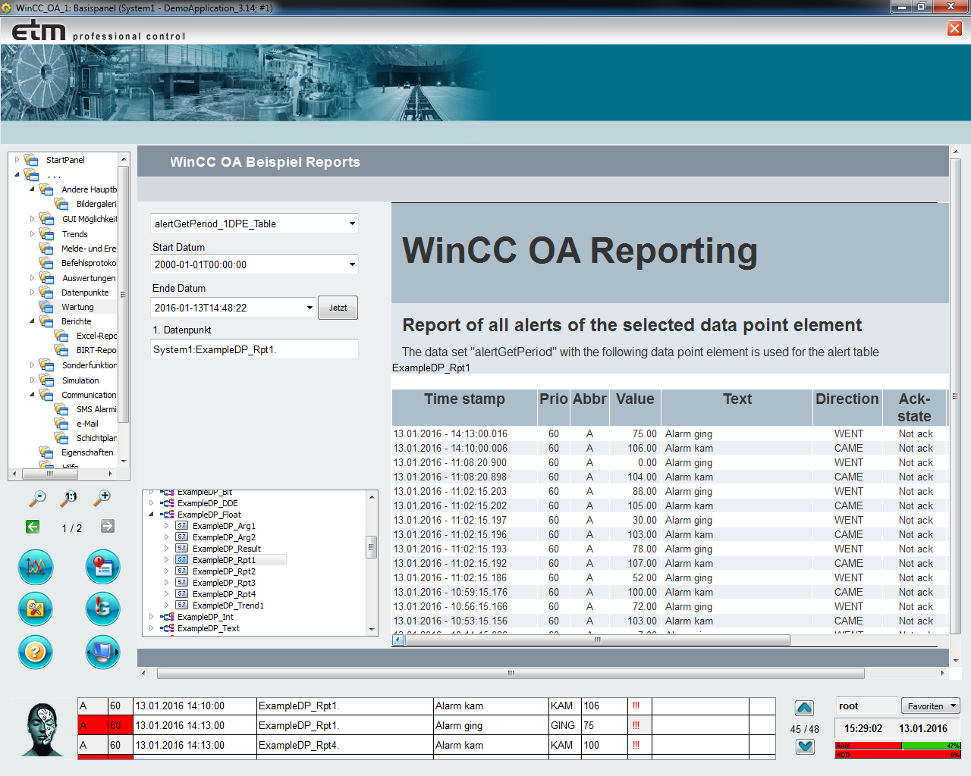971x776 pixels.
Task: Open the alarm list round icon
Action: (x=102, y=567)
